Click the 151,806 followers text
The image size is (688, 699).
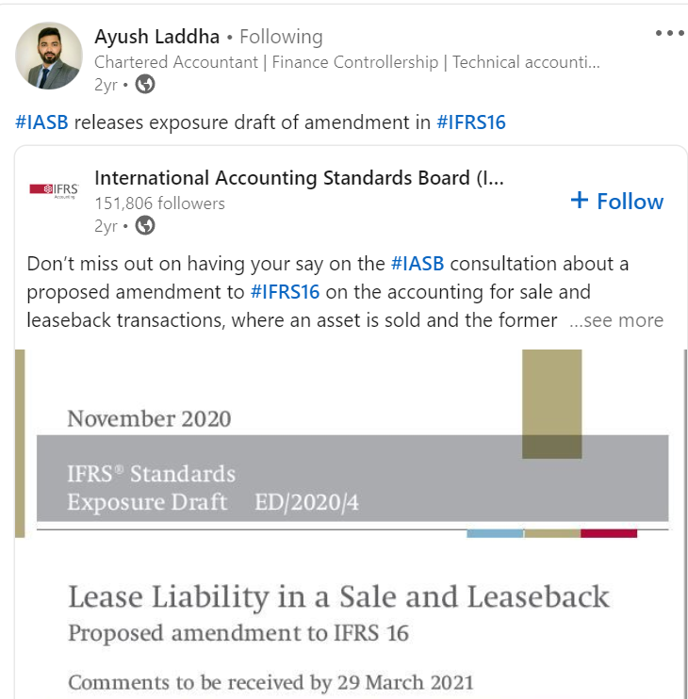point(159,203)
